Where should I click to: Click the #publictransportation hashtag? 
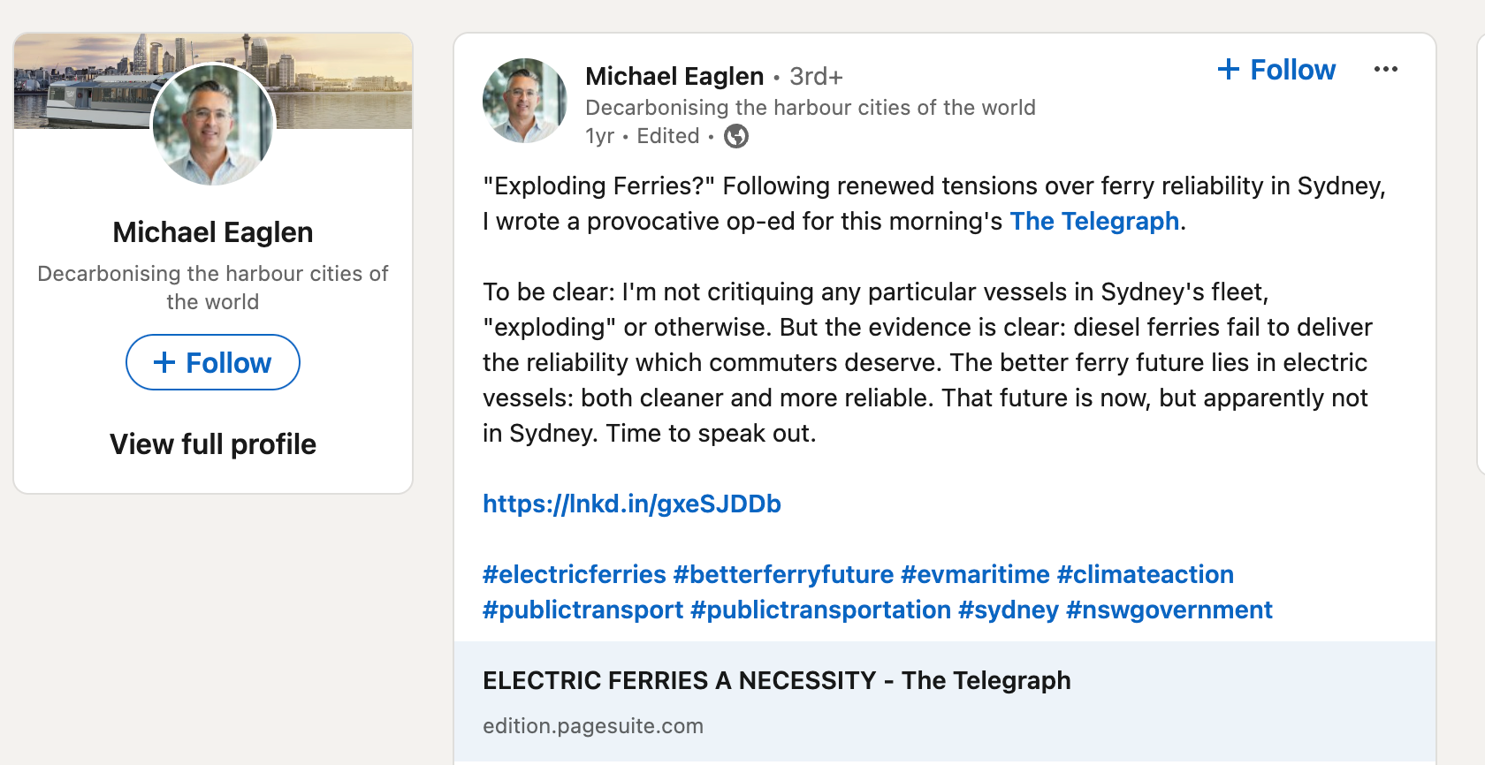820,610
